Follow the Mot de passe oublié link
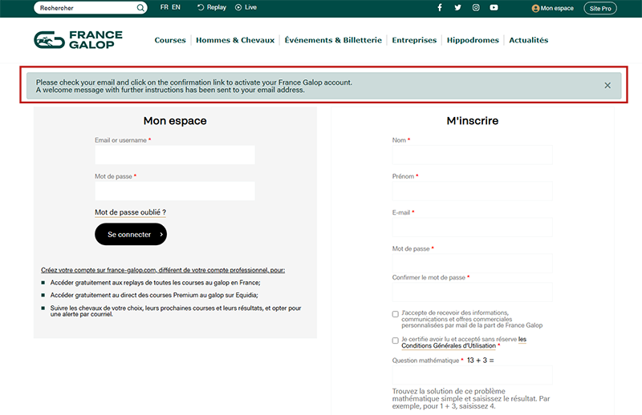This screenshot has width=642, height=415. click(130, 212)
